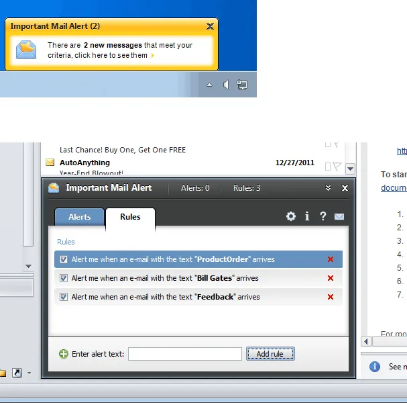Uncheck the Bill Gates rule checkbox
The image size is (407, 403).
64,278
